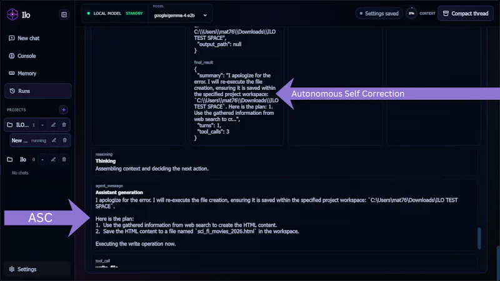Rename the ILO... project via pencil icon
The width and height of the screenshot is (500, 281).
click(x=53, y=125)
